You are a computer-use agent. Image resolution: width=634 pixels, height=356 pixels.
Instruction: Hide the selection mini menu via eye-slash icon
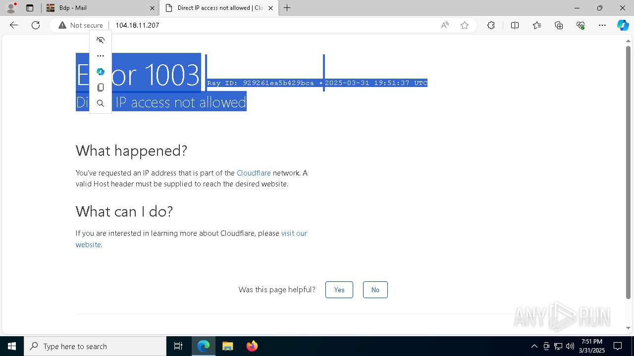point(101,40)
